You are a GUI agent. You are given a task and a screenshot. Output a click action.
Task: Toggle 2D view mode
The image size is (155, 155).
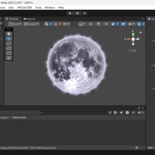[x=90, y=24]
